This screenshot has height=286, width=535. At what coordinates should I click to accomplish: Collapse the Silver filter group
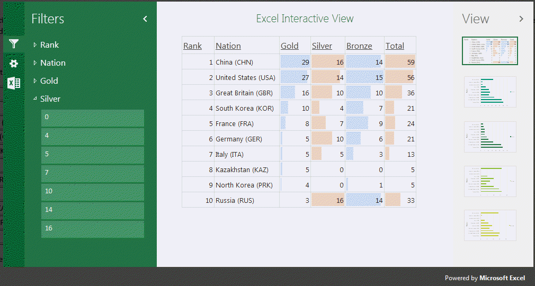pyautogui.click(x=50, y=99)
